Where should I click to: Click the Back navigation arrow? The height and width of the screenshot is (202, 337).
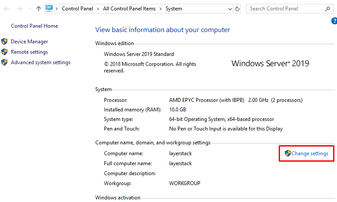[7, 9]
